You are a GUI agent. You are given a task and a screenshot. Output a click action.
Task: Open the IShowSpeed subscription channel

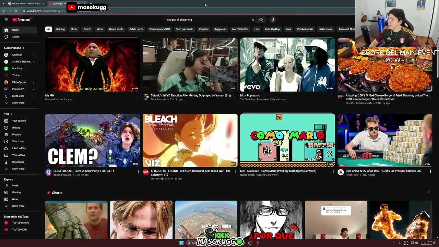[x=19, y=82]
